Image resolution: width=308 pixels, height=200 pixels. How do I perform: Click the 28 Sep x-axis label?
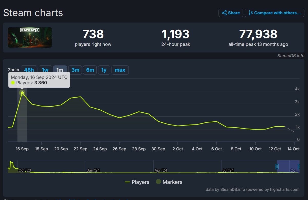138,149
